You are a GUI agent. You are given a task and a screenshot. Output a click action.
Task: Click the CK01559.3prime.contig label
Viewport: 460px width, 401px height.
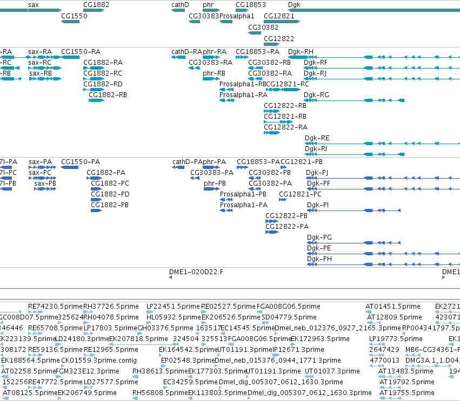pos(99,361)
